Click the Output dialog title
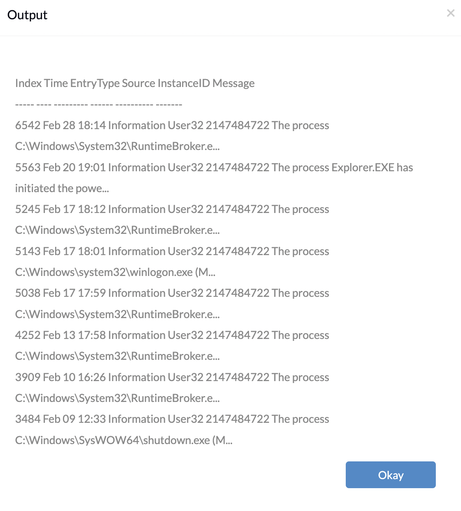The height and width of the screenshot is (511, 461). (x=27, y=15)
